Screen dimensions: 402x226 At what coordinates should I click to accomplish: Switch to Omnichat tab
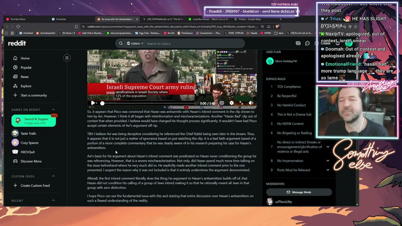pyautogui.click(x=72, y=19)
